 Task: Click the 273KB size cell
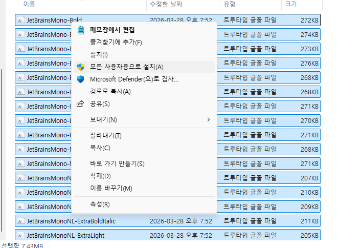point(309,49)
